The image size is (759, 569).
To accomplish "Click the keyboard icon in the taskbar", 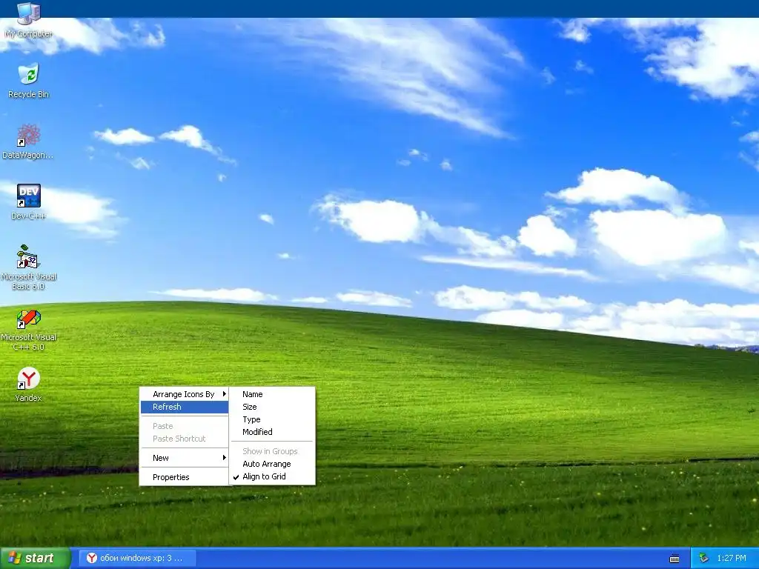I will click(x=675, y=559).
